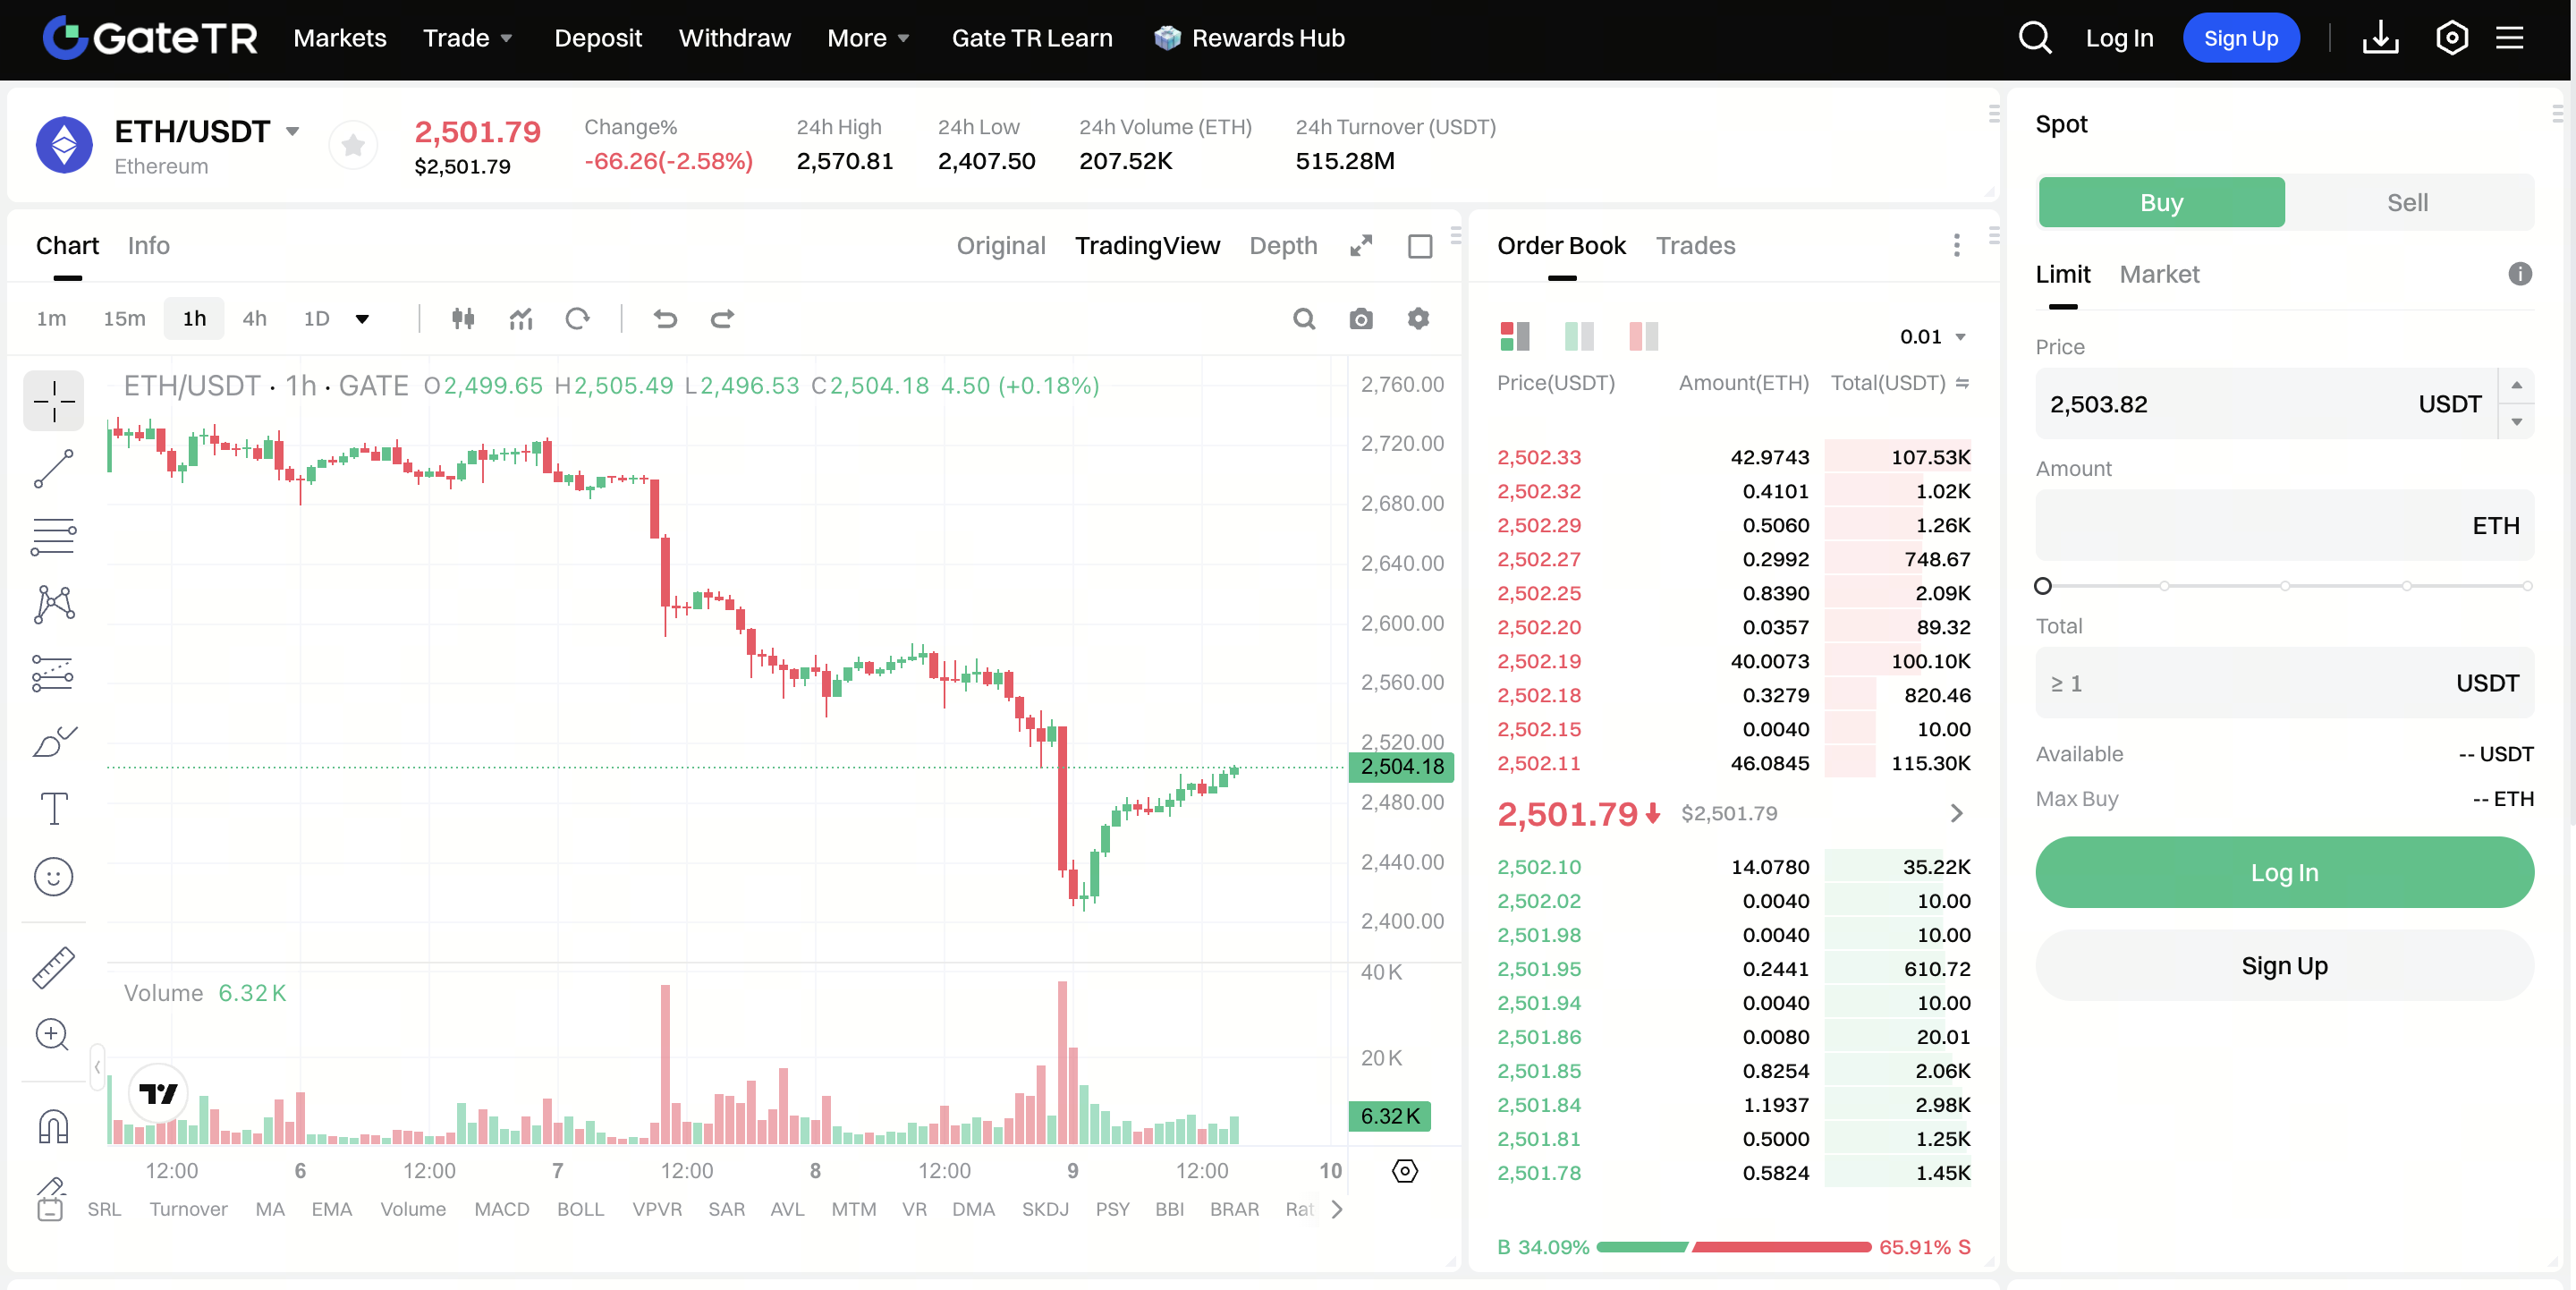Open the candlestick chart type selector
This screenshot has width=2576, height=1290.
(x=463, y=319)
